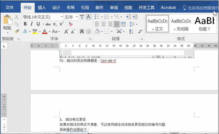This screenshot has width=219, height=134.
Task: Click the Paste clipboard icon
Action: tap(8, 20)
